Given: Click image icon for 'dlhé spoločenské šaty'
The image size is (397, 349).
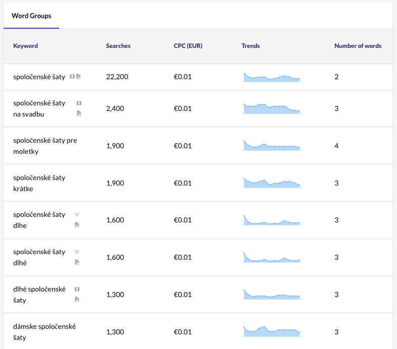Looking at the screenshot, I should point(77,300).
